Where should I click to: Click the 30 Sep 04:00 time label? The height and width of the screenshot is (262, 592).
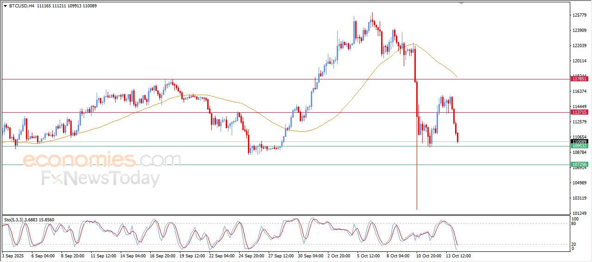310,255
